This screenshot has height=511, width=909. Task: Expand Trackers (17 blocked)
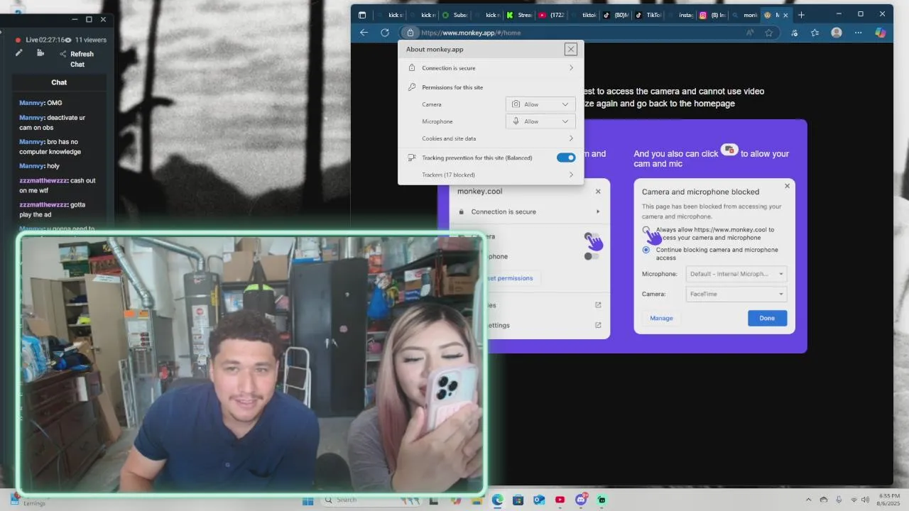491,175
